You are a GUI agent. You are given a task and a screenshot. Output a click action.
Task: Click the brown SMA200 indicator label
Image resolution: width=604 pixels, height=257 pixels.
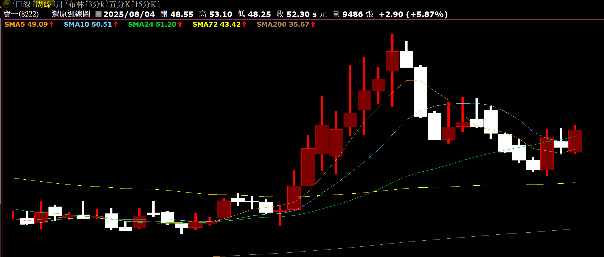(283, 24)
